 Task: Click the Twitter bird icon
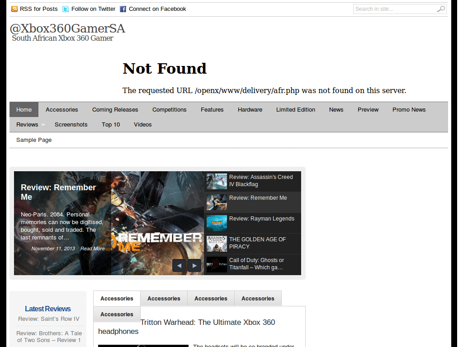point(66,9)
